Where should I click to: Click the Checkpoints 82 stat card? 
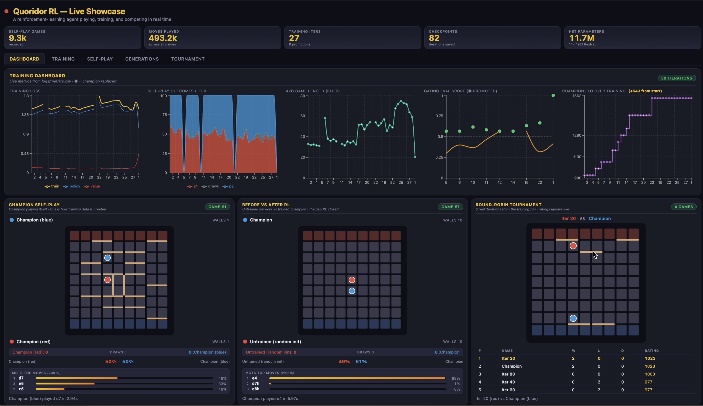493,38
